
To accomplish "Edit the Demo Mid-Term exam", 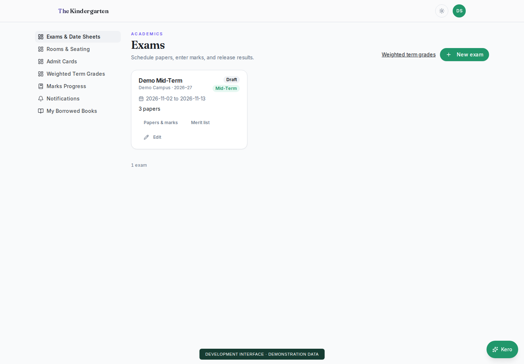I will click(152, 137).
